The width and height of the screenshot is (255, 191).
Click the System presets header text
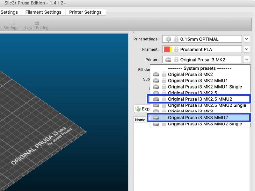tap(200, 68)
